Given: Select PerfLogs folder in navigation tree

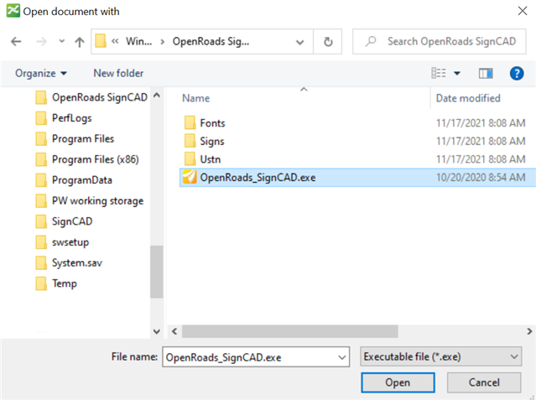Looking at the screenshot, I should pos(72,118).
